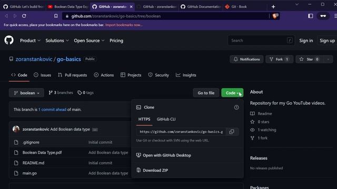
Task: Open the Insights tab
Action: (186, 75)
